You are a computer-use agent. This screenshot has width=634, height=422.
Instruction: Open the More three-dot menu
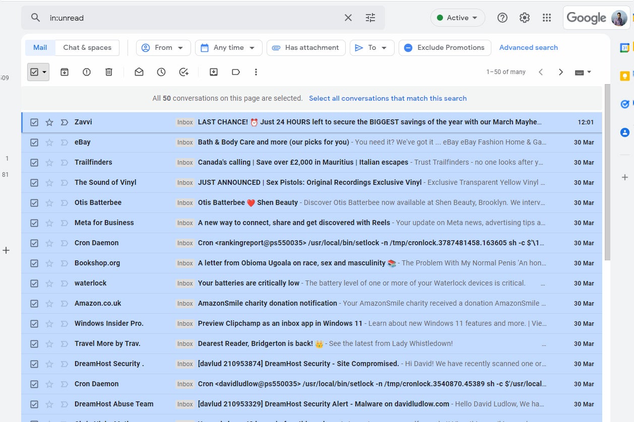pos(256,72)
